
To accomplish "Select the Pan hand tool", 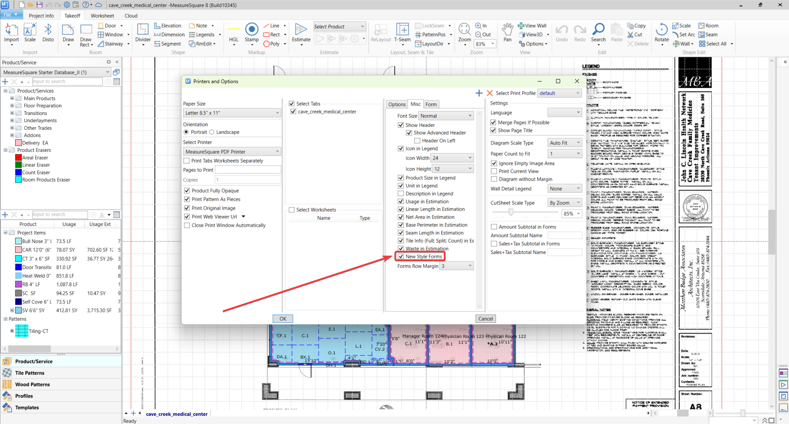I will (x=507, y=33).
